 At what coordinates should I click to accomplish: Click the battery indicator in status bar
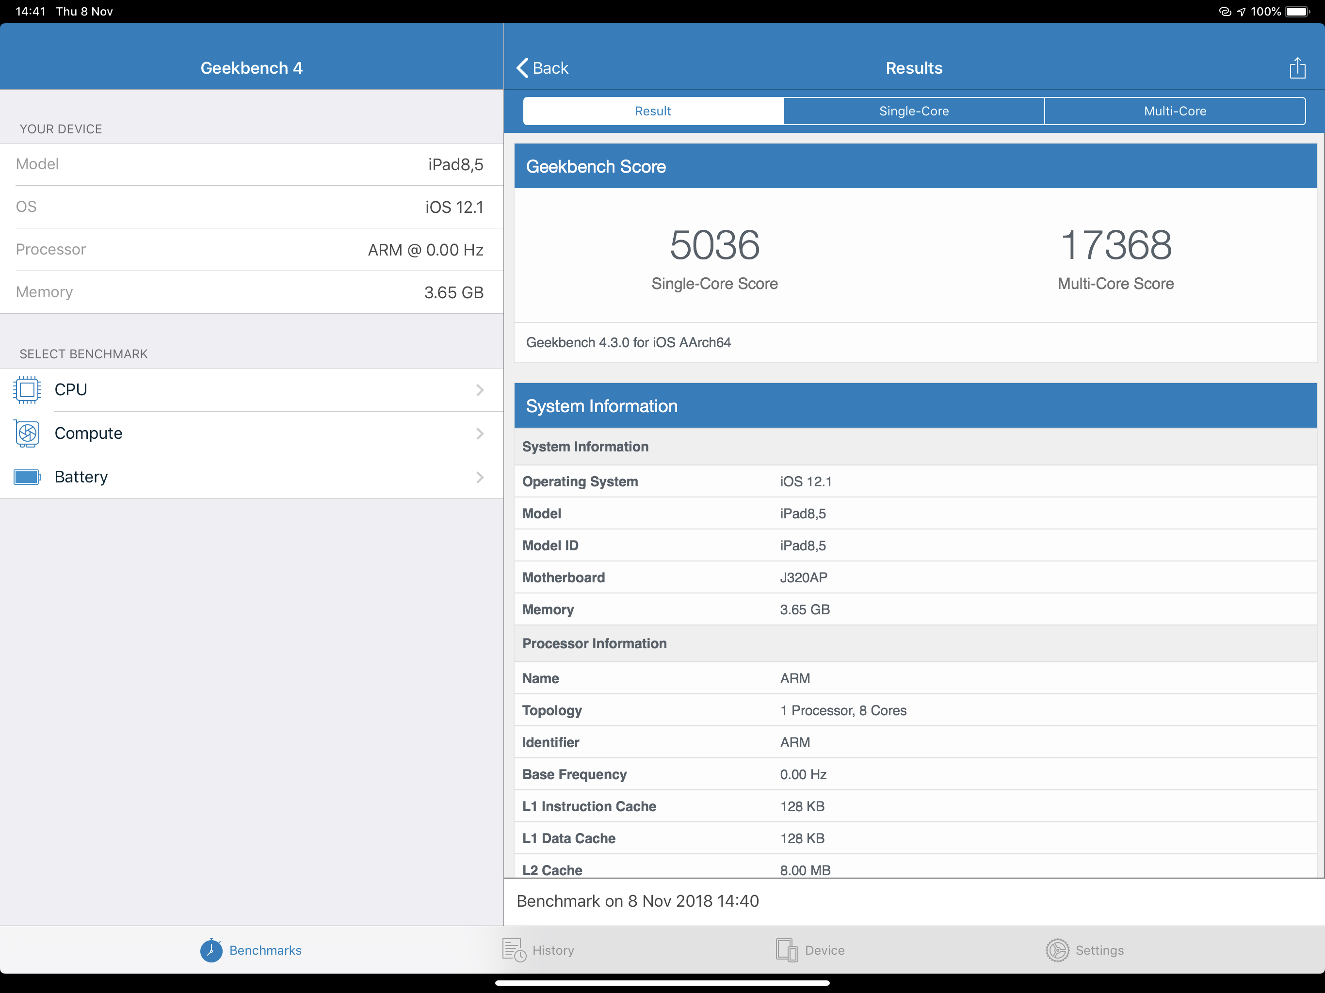point(1297,11)
